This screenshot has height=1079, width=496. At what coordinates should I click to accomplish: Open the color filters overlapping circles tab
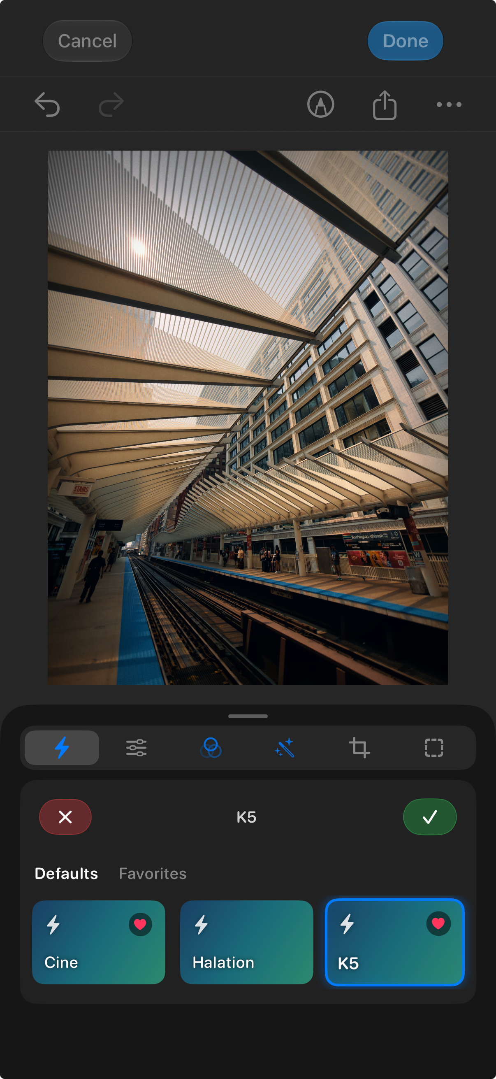click(211, 748)
